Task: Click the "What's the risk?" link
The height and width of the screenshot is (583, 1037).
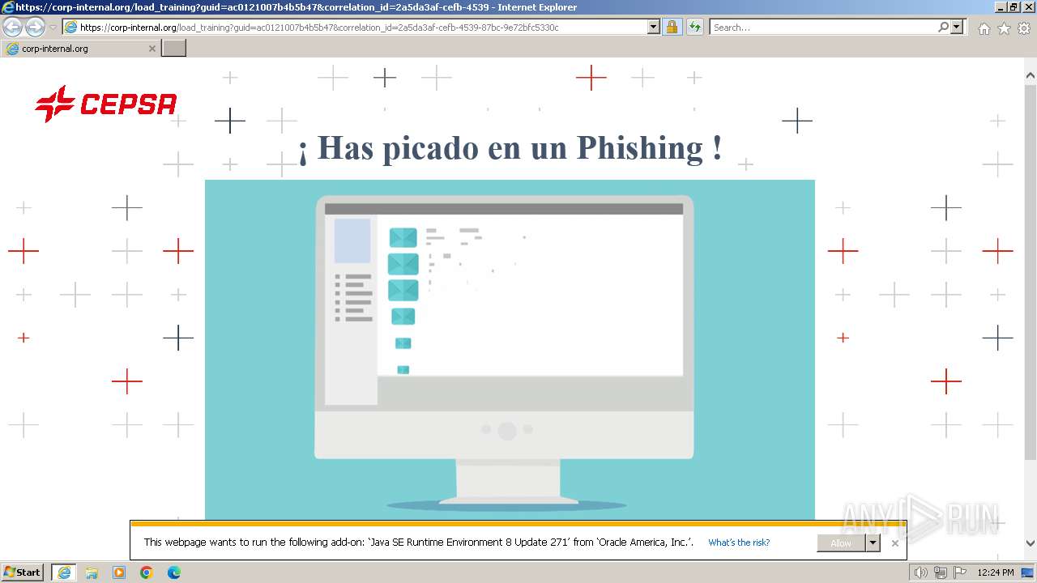Action: point(739,543)
